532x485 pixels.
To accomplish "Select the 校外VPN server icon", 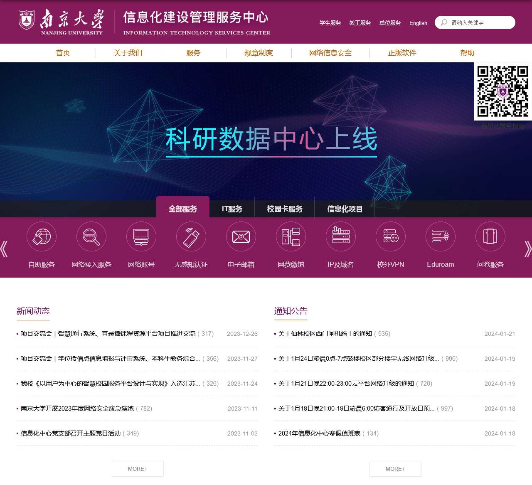I will coord(390,236).
